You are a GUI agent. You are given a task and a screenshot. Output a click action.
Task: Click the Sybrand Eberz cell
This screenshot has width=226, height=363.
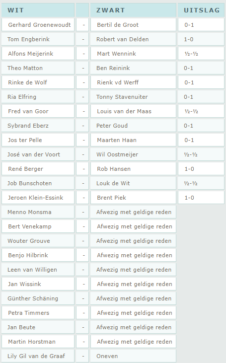click(38, 126)
